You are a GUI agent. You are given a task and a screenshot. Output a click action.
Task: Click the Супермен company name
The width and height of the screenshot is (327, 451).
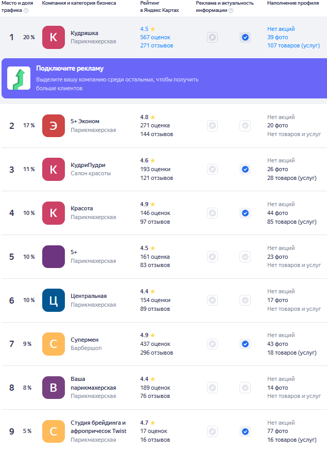pyautogui.click(x=84, y=340)
